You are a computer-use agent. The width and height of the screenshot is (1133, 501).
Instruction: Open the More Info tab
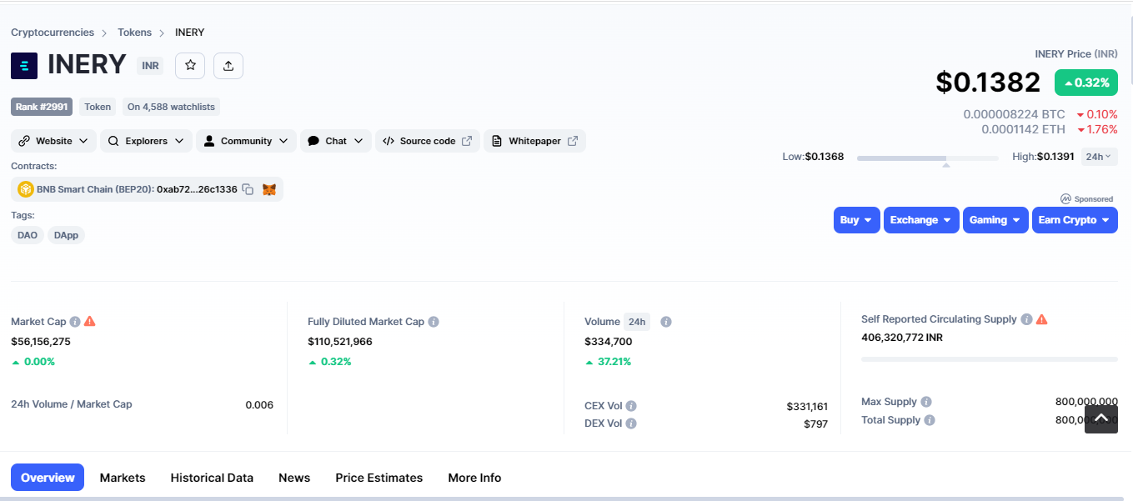(x=474, y=478)
